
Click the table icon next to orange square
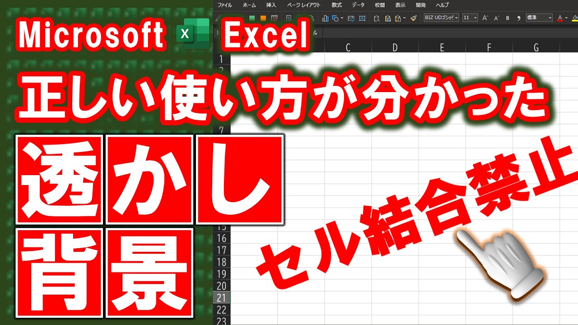[274, 18]
